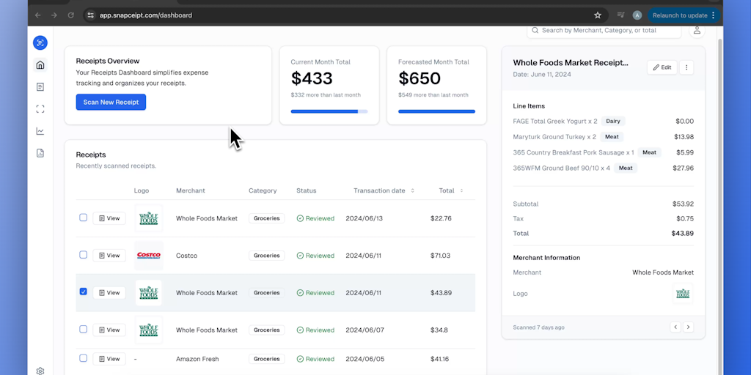Open the user profile icon

click(697, 31)
